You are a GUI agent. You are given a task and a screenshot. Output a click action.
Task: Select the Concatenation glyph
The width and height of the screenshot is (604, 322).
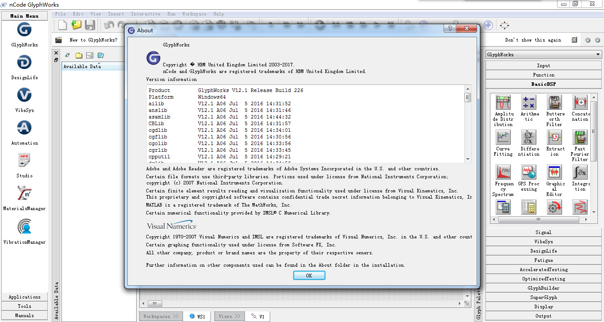[x=580, y=102]
